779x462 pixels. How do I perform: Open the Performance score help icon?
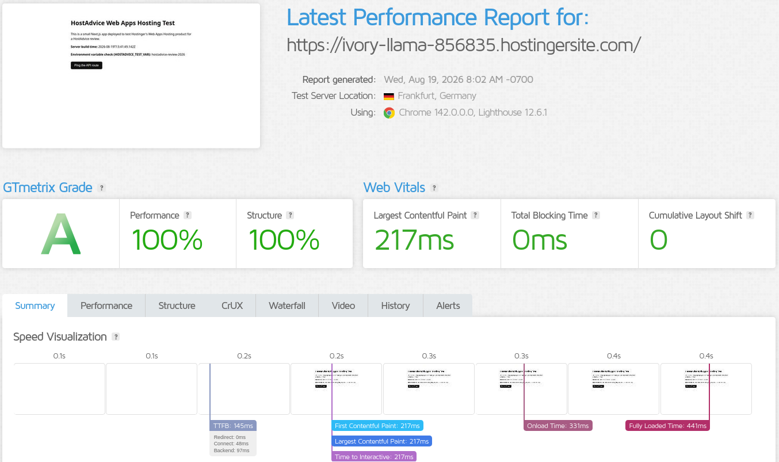(188, 215)
